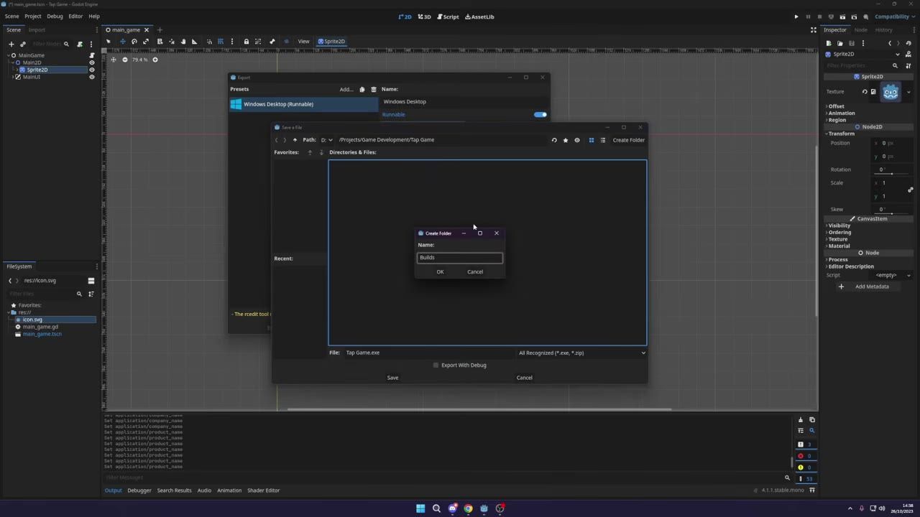
Task: Select the Ruler Mode tool
Action: tap(194, 41)
